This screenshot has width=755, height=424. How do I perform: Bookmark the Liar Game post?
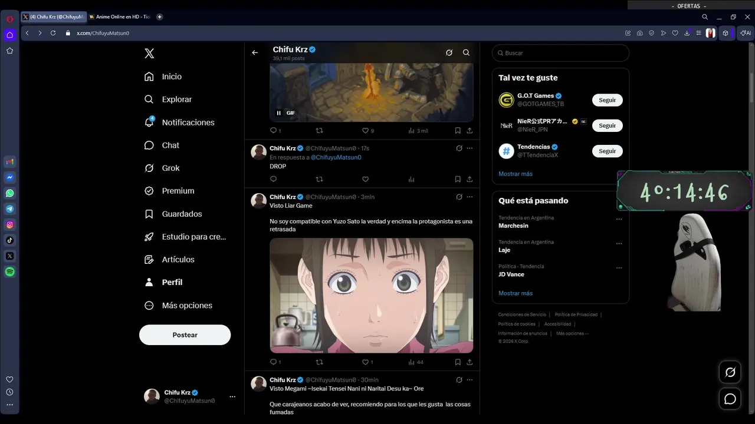pos(458,362)
